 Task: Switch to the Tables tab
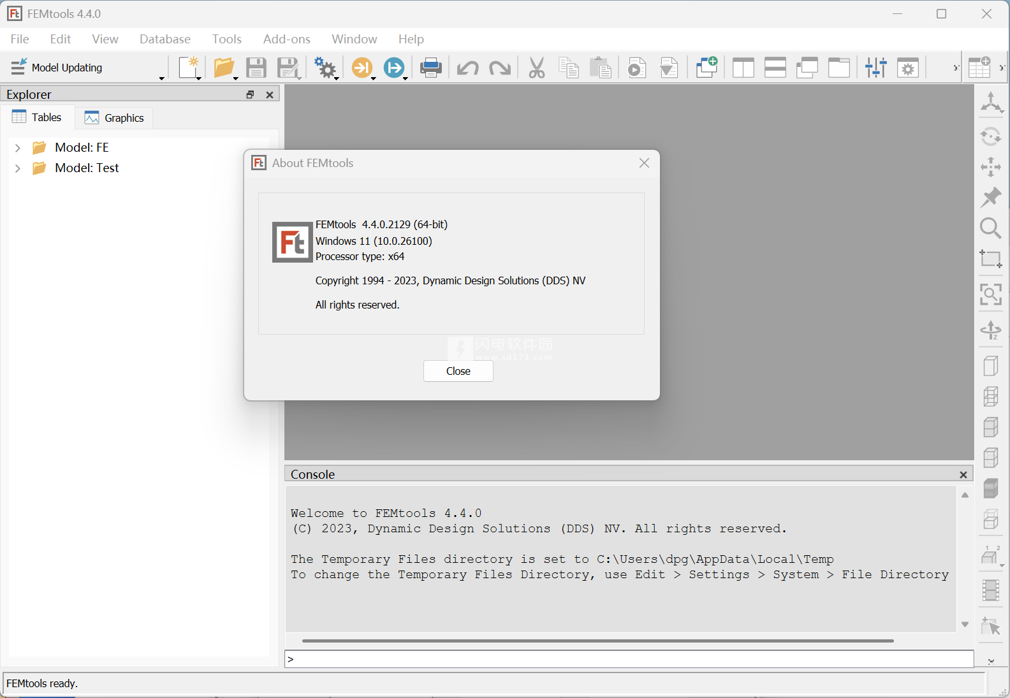[x=38, y=117]
